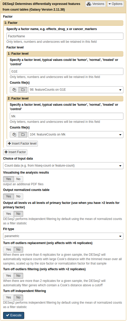This screenshot has width=127, height=321.
Task: Open the Options dropdown menu
Action: click(115, 4)
